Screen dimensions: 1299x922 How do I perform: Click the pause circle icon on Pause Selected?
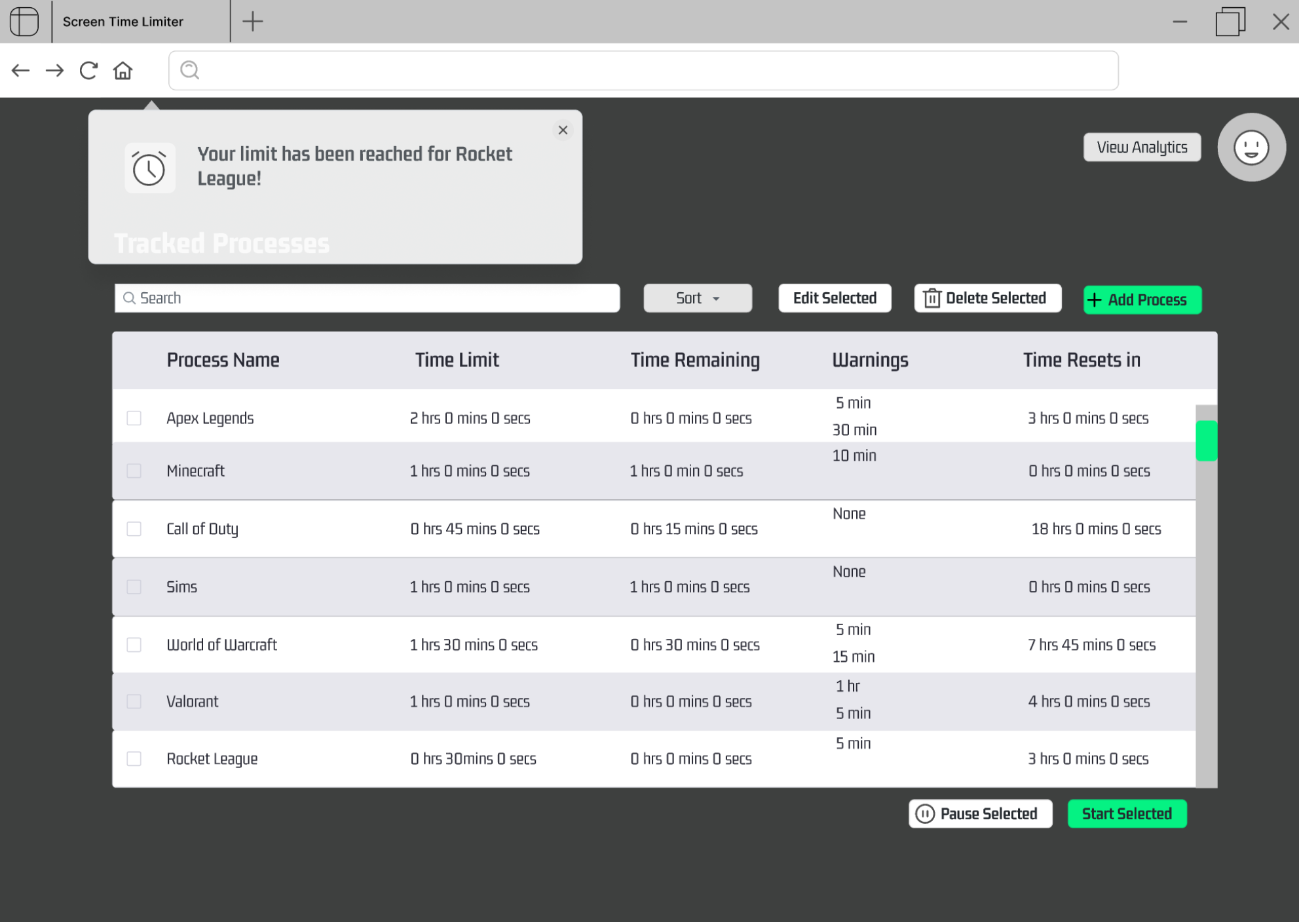[x=924, y=813]
